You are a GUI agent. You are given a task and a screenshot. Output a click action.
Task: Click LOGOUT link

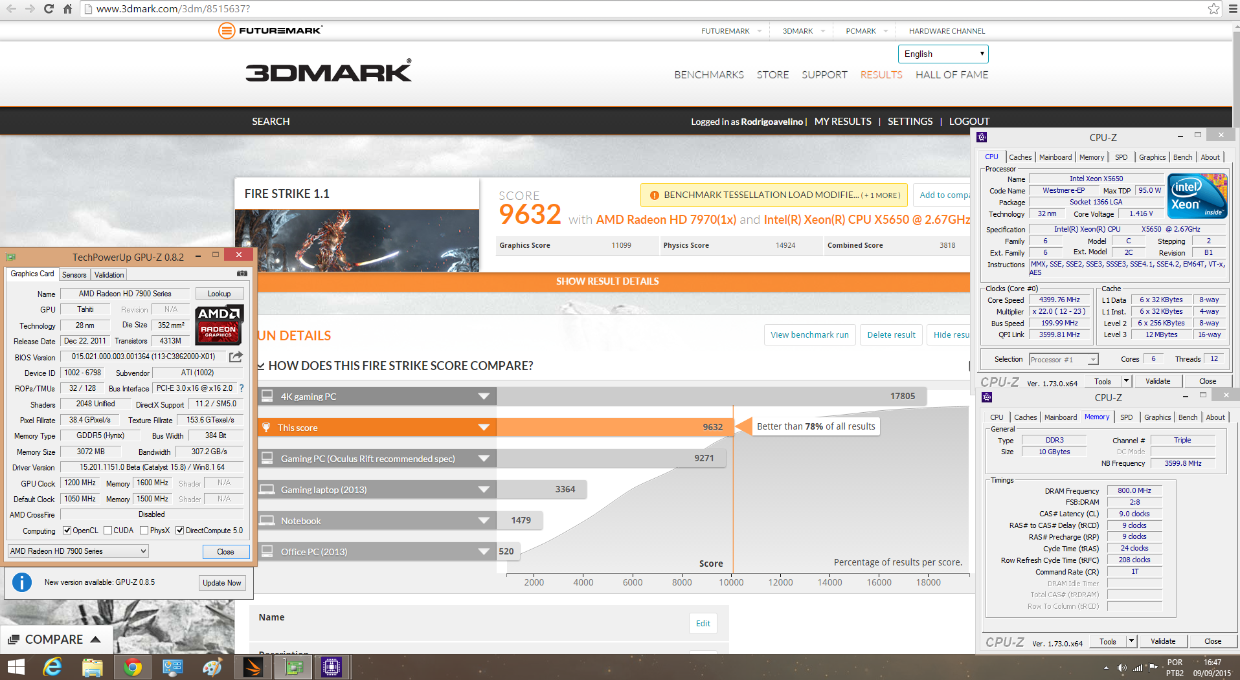[969, 122]
